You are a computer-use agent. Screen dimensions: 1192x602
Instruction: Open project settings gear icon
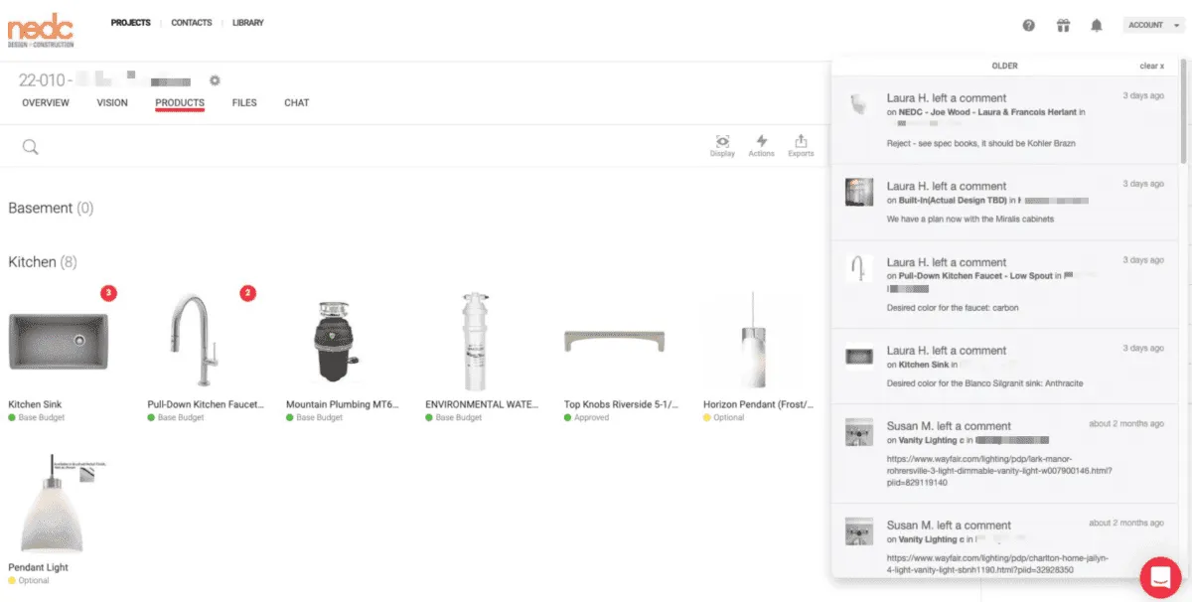click(215, 80)
